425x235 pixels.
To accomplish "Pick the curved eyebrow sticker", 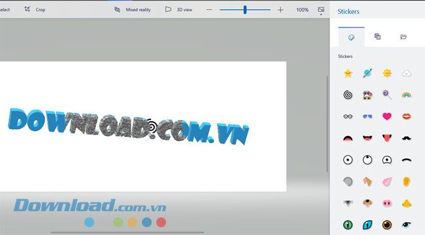I will (x=407, y=160).
